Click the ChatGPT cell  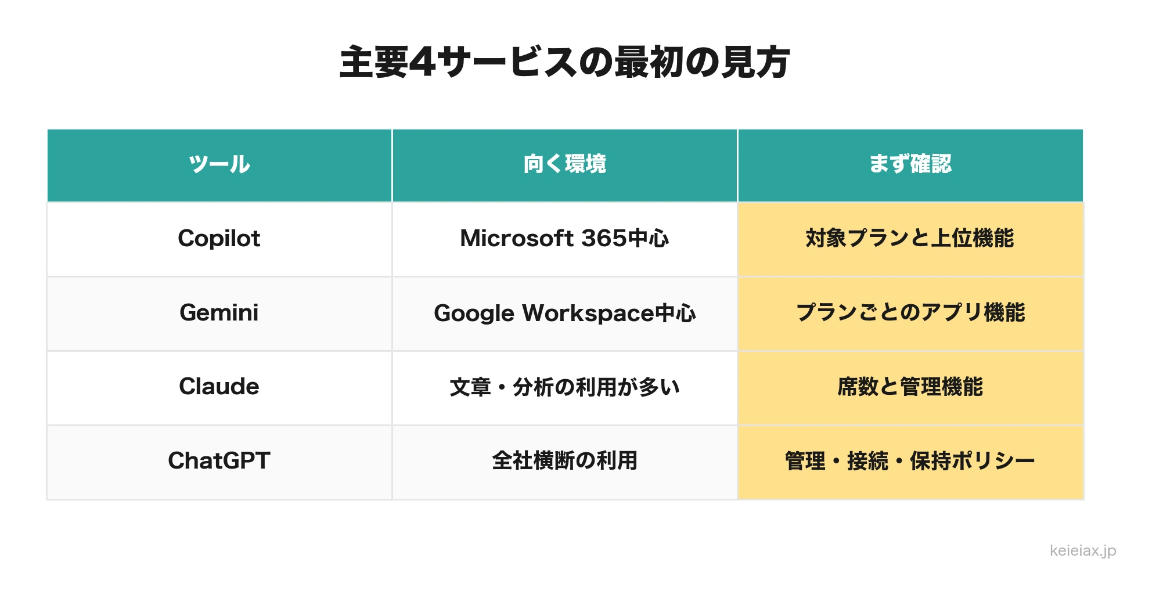coord(219,462)
